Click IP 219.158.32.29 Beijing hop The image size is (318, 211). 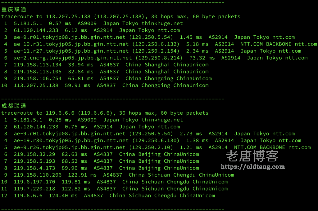pyautogui.click(x=34, y=154)
